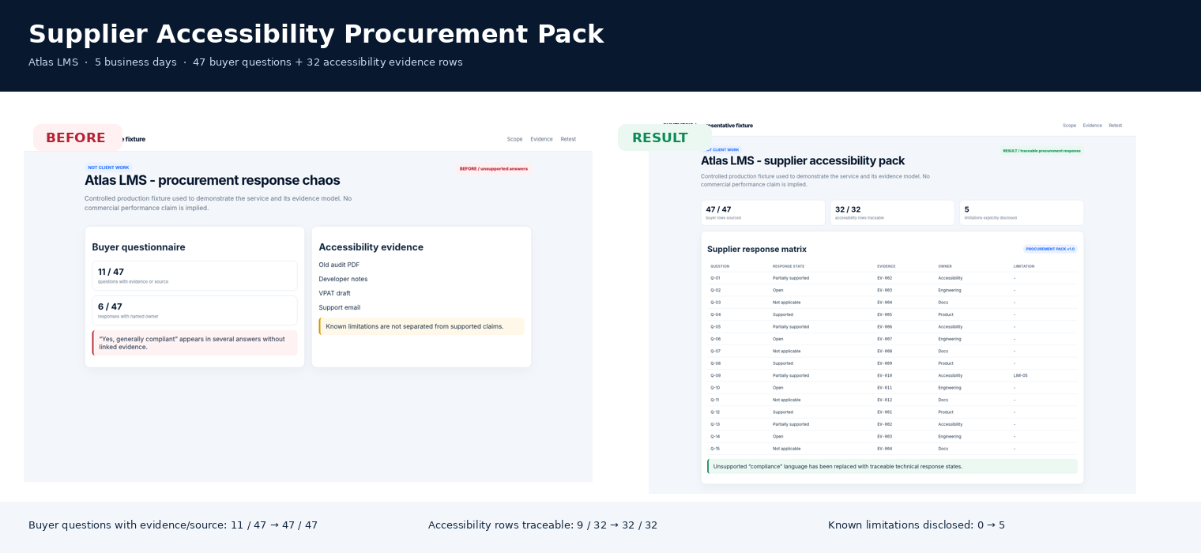Image resolution: width=1201 pixels, height=553 pixels.
Task: Click 'Buyer questions with evidence/source' footer metric
Action: tap(173, 525)
